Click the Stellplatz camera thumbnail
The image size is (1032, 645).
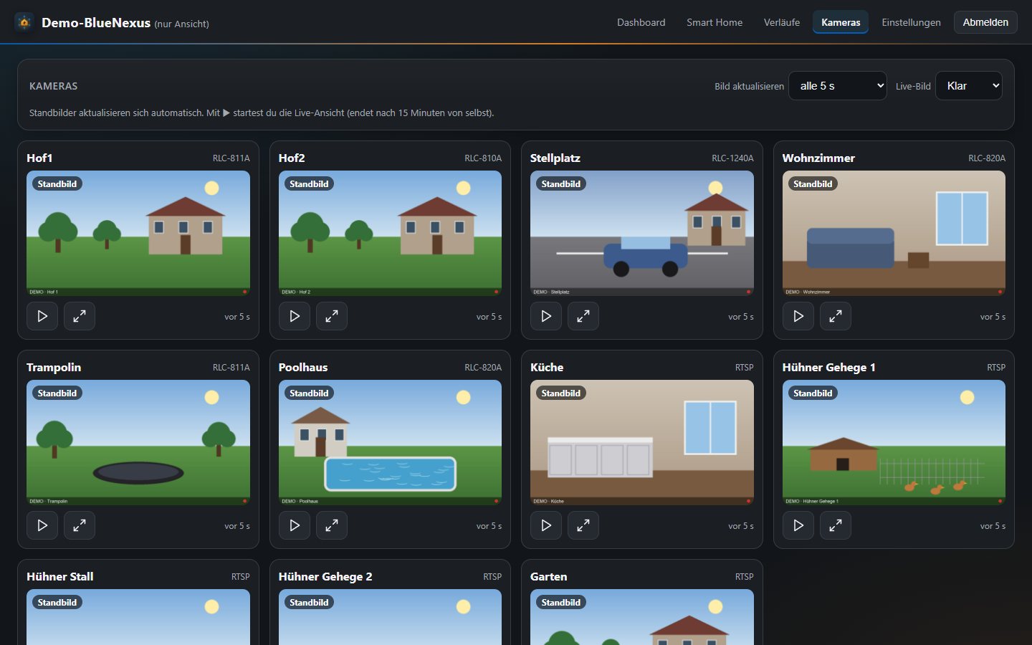(642, 233)
